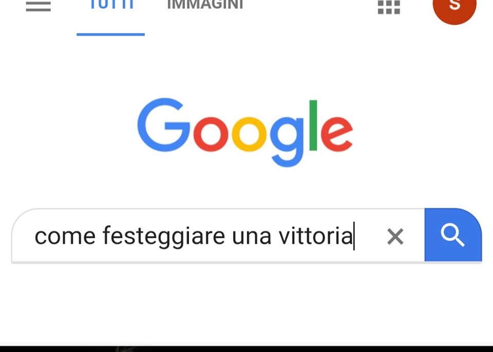Screen dimensions: 493x352
Task: Clear the search text with the X
Action: [395, 237]
